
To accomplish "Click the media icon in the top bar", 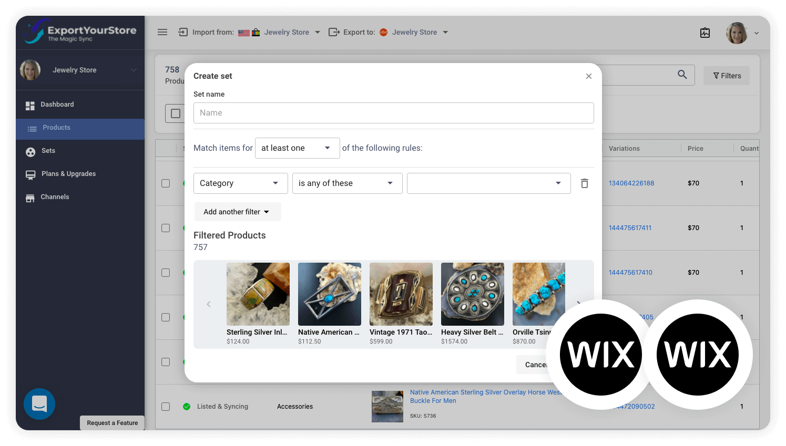I will pos(705,32).
